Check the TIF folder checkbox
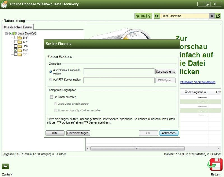Image resolution: width=224 pixels, height=177 pixels. 16,54
